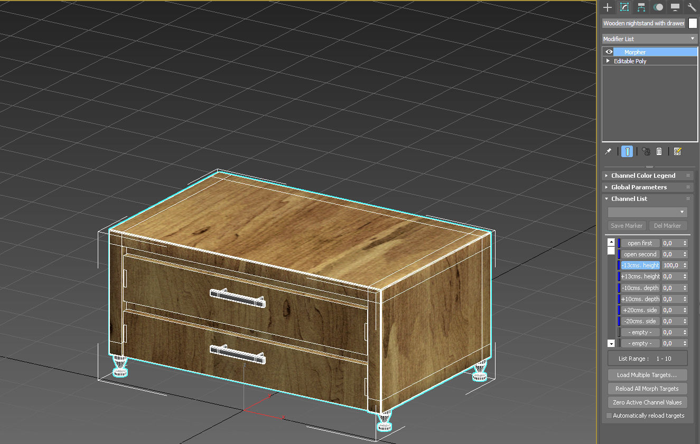Collapse the Channel List rollout
Viewport: 700px width, 444px height.
(649, 199)
